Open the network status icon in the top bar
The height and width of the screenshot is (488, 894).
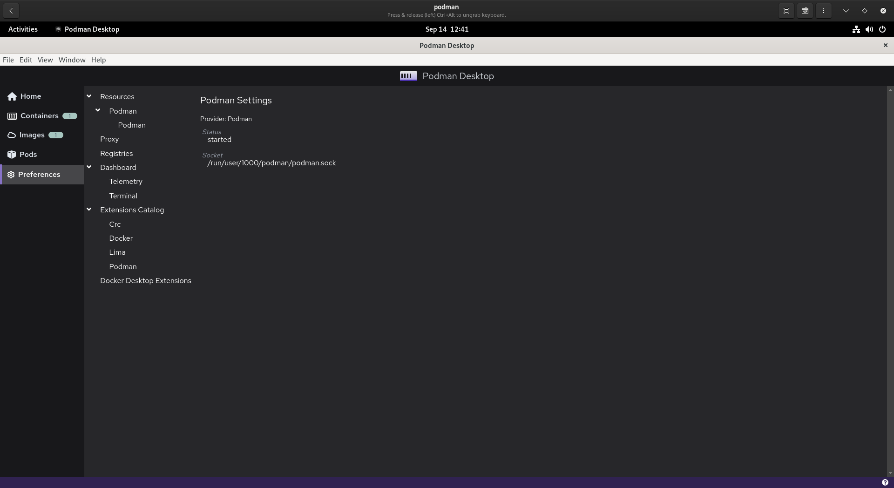(855, 29)
